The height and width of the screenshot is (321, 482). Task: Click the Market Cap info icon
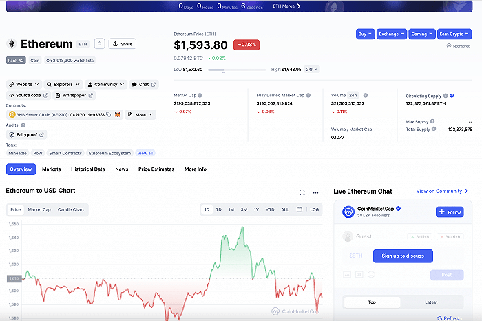[200, 95]
